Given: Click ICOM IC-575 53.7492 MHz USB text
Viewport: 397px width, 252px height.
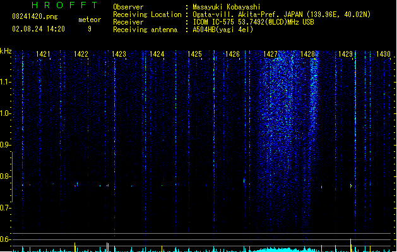Looking at the screenshot, I should tap(254, 22).
